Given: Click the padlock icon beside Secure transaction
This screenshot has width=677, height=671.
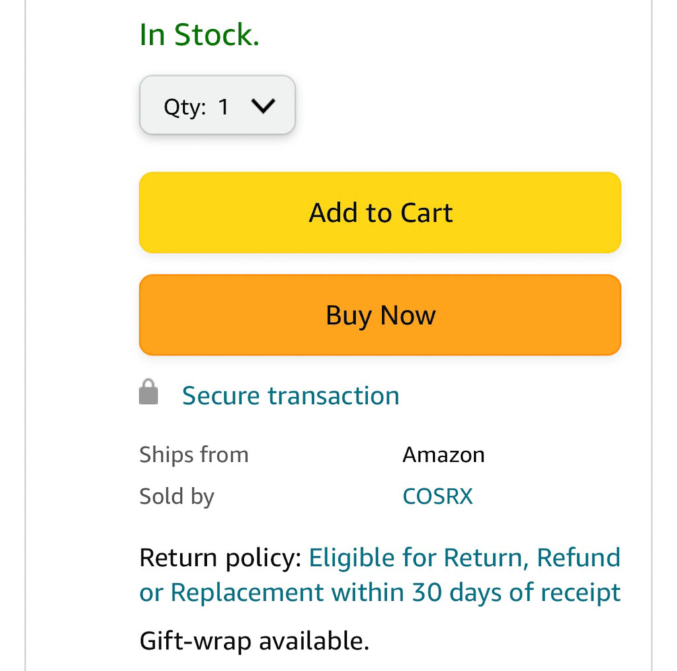Looking at the screenshot, I should [x=149, y=392].
